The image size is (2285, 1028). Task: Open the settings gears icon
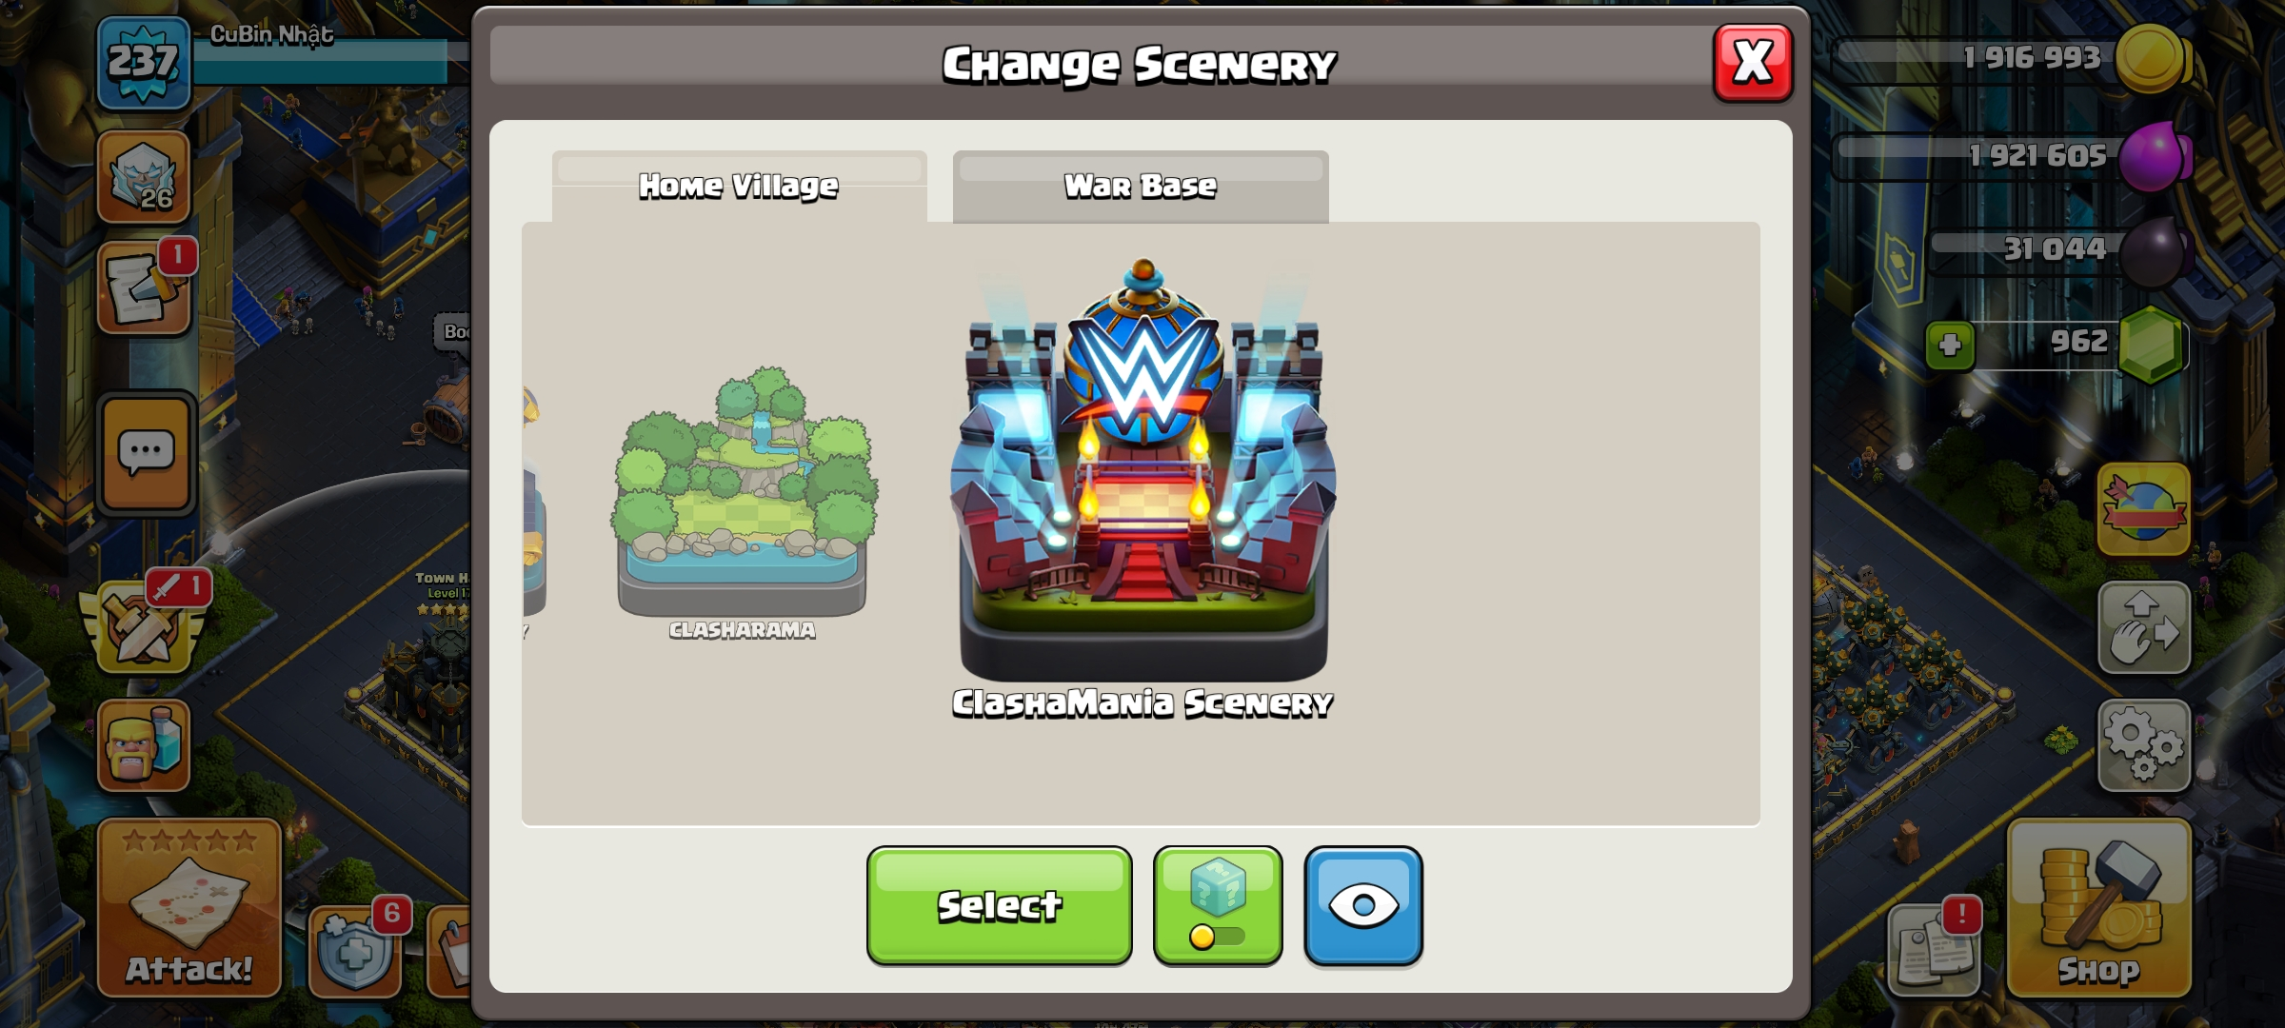tap(2144, 746)
